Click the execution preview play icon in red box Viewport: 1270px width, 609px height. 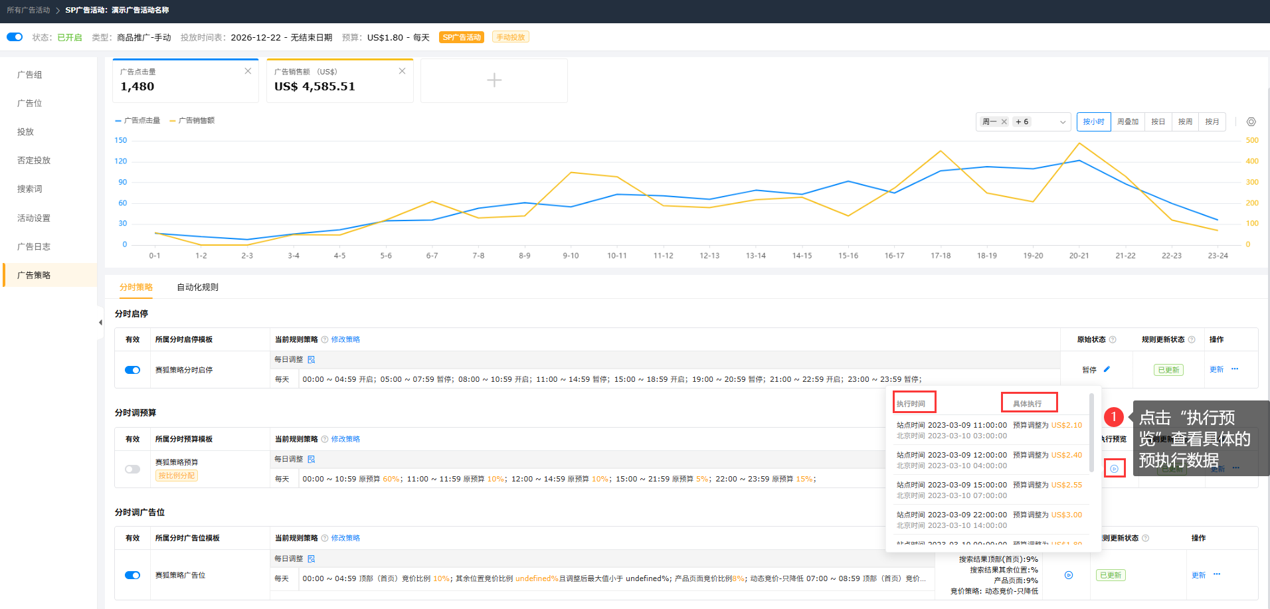pyautogui.click(x=1114, y=469)
